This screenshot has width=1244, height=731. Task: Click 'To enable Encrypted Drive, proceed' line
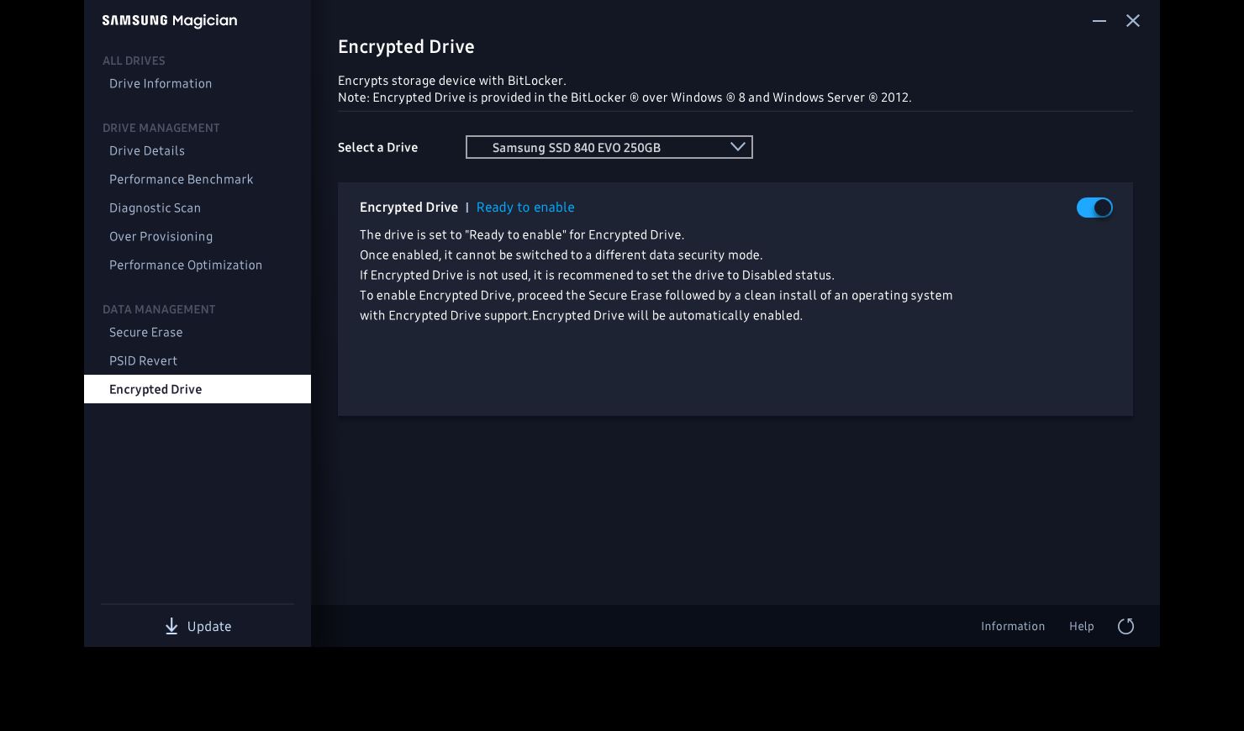click(x=656, y=295)
